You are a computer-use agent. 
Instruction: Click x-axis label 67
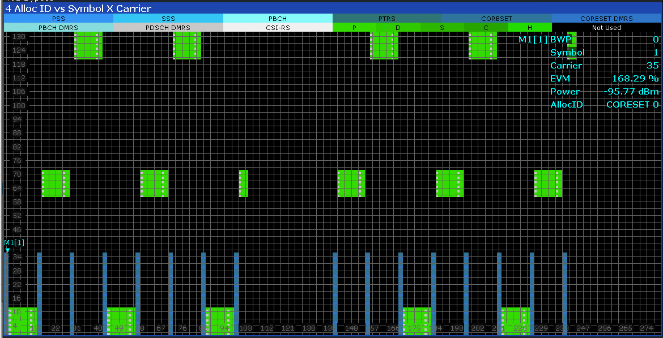(x=161, y=329)
